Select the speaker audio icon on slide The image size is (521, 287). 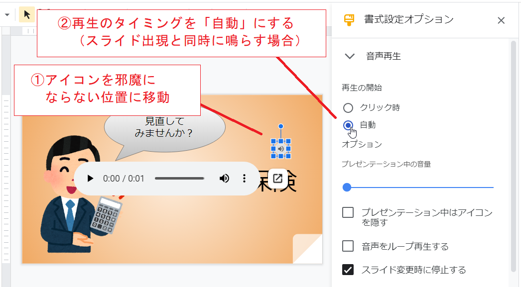point(281,149)
